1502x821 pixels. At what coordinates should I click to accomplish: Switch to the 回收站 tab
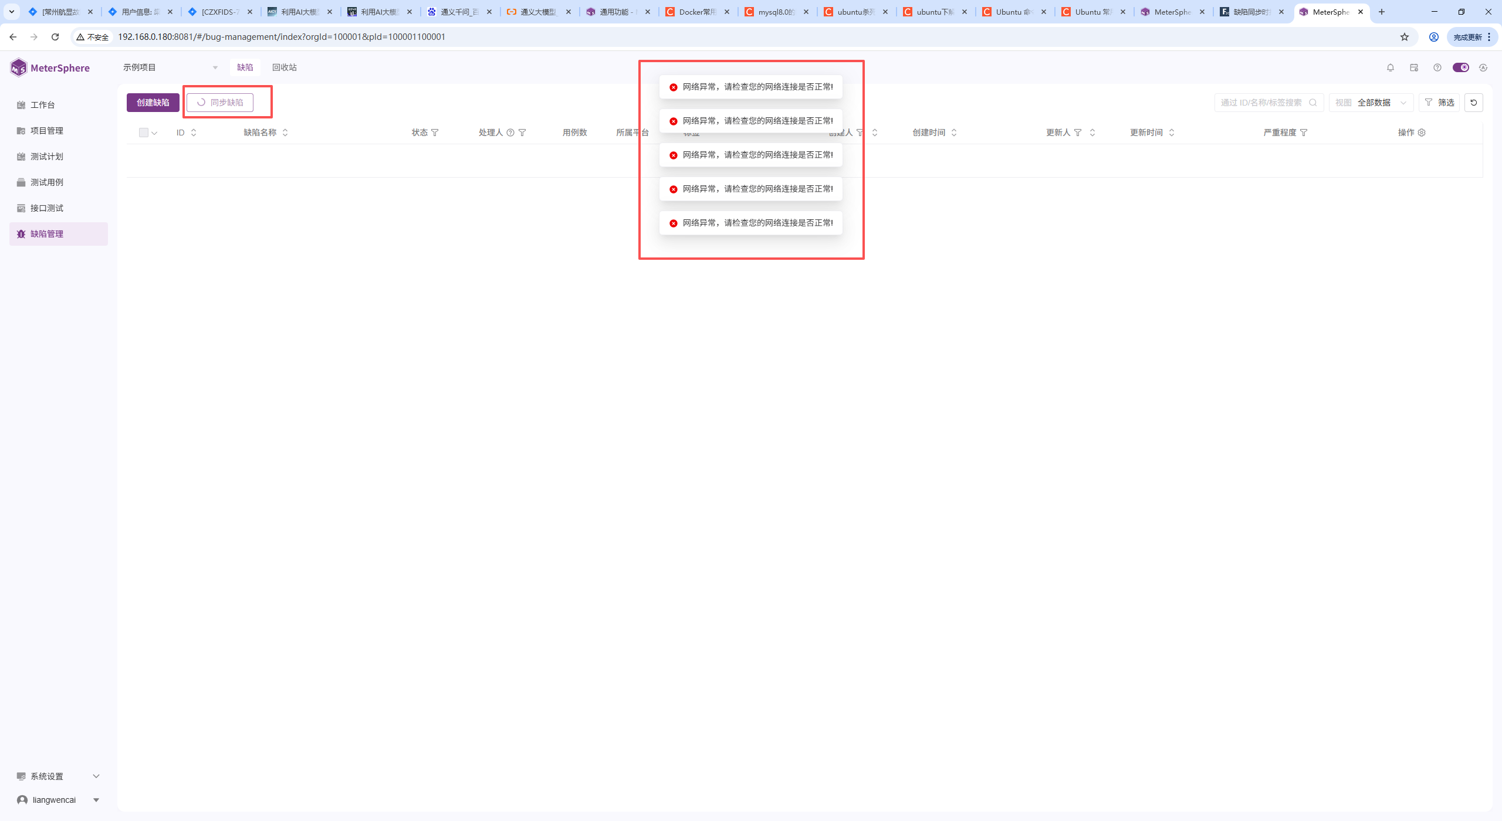pyautogui.click(x=284, y=67)
